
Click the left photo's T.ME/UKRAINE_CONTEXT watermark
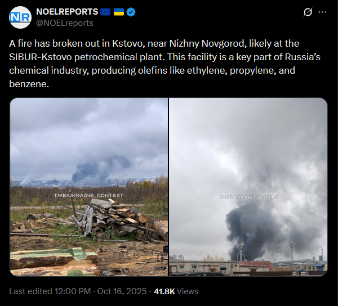[x=88, y=195]
